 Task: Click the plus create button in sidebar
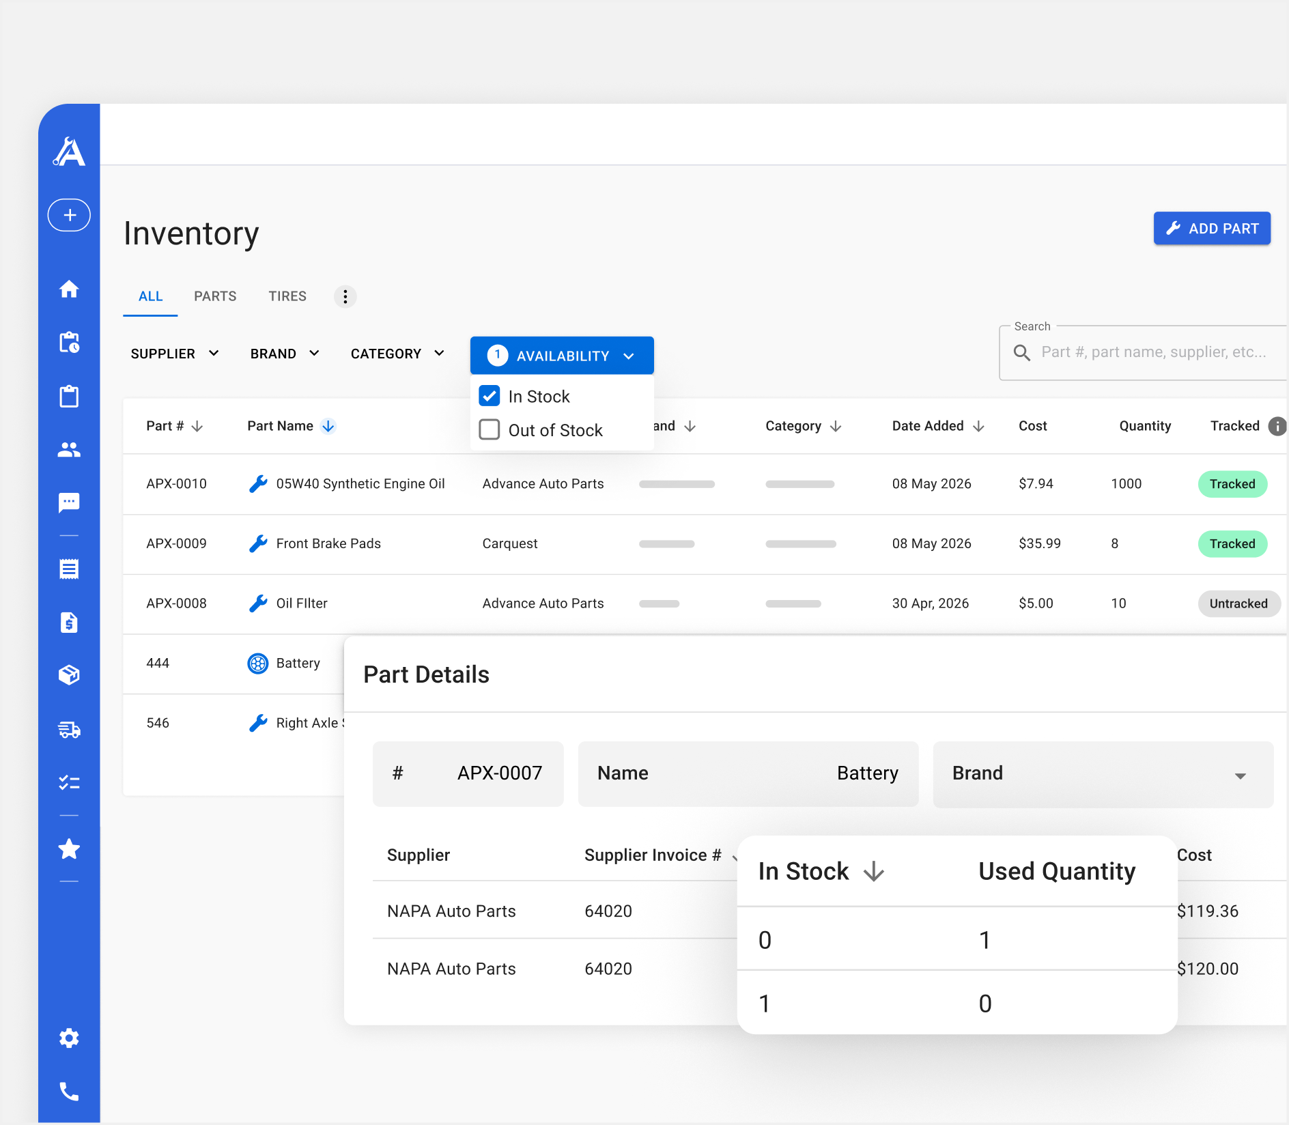click(x=69, y=215)
